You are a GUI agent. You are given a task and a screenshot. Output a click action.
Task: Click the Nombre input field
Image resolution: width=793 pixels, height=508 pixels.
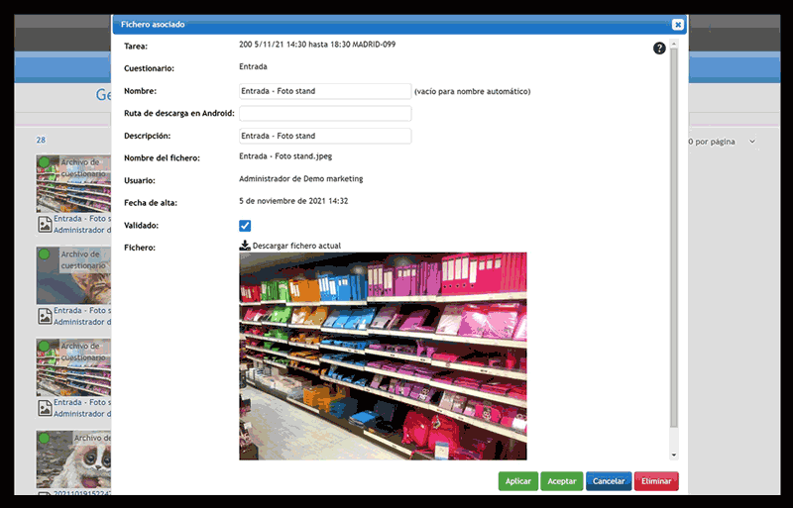point(325,91)
